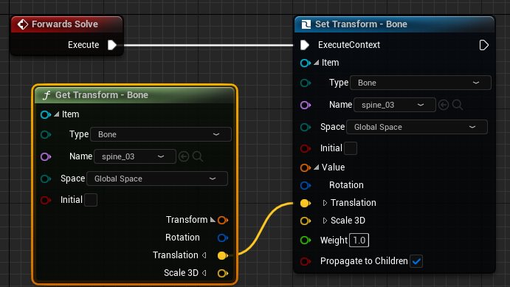Click the Scale 3D input pin on Set Transform

click(x=305, y=221)
